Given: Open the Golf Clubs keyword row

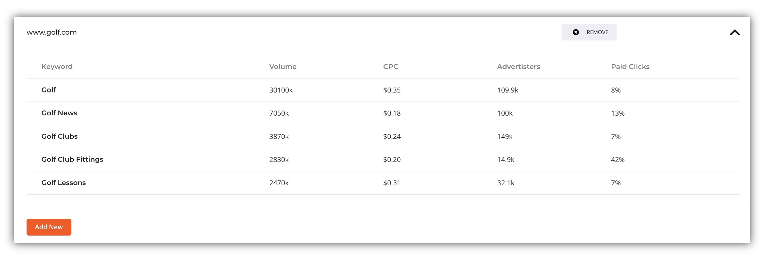Looking at the screenshot, I should (x=383, y=136).
